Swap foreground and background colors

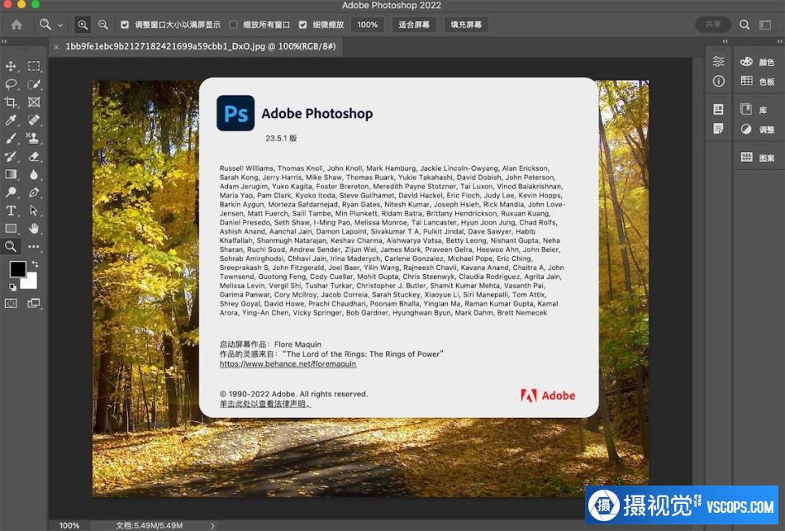tap(35, 263)
